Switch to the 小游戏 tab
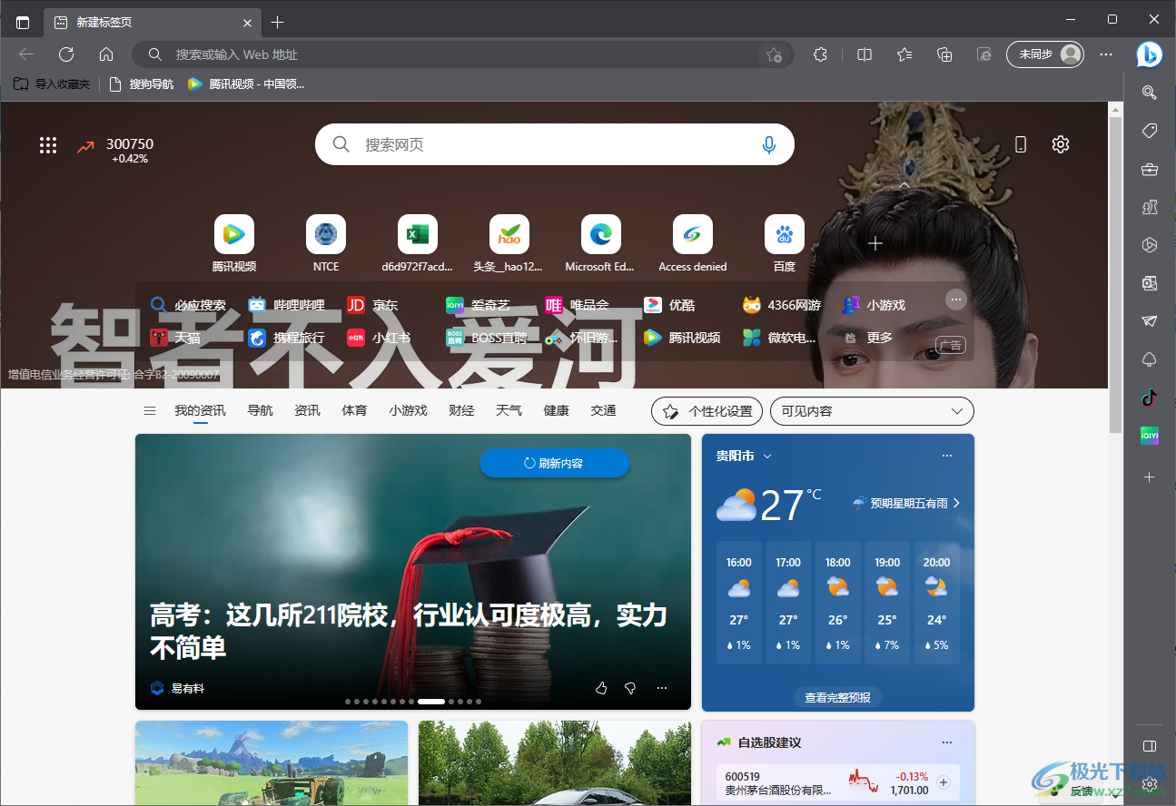Viewport: 1176px width, 806px height. coord(408,411)
